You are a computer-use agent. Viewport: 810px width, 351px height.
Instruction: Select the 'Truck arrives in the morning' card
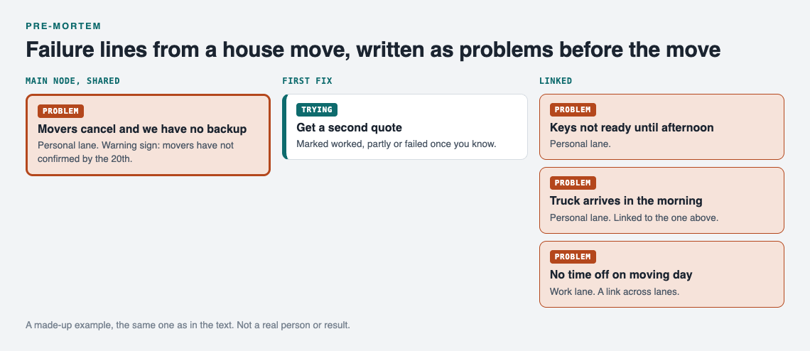point(661,200)
